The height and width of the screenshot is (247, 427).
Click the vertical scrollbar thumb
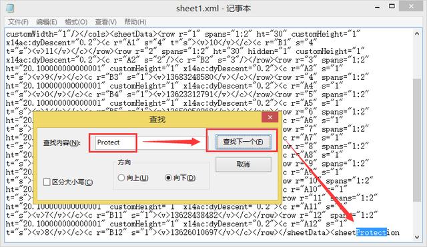(417, 140)
